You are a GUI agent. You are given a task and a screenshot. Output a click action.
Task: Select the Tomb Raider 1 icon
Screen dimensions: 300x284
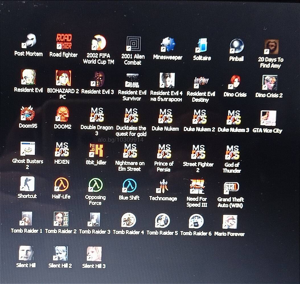tap(26, 218)
